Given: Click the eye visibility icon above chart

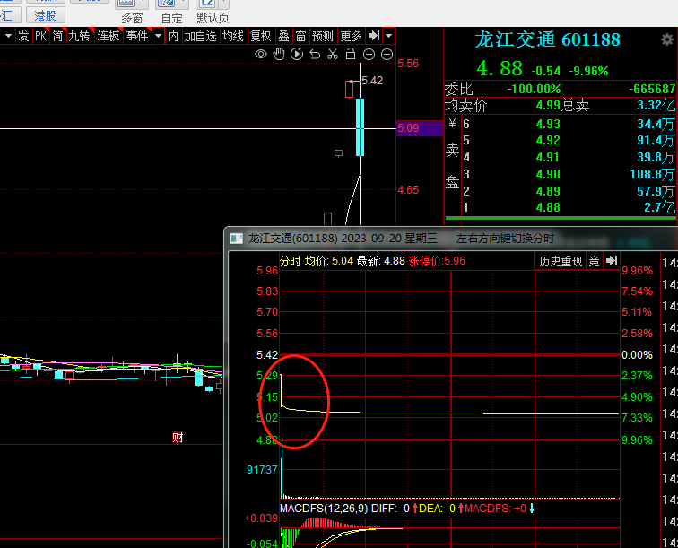Looking at the screenshot, I should pyautogui.click(x=261, y=55).
